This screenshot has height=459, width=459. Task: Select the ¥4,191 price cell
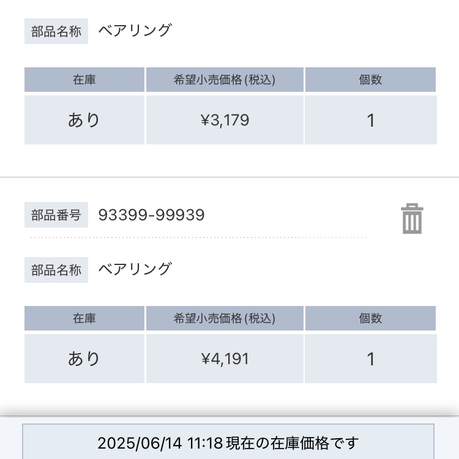pos(225,359)
